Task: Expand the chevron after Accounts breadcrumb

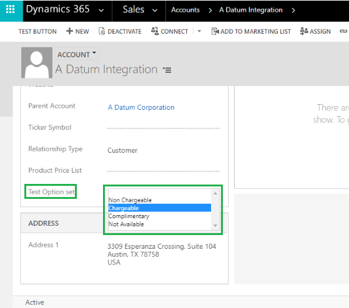Action: 210,10
